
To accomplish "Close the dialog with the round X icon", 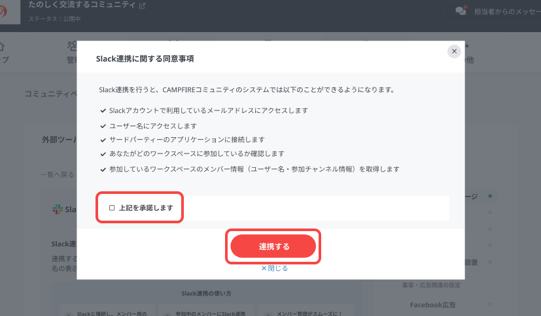I will pyautogui.click(x=454, y=51).
